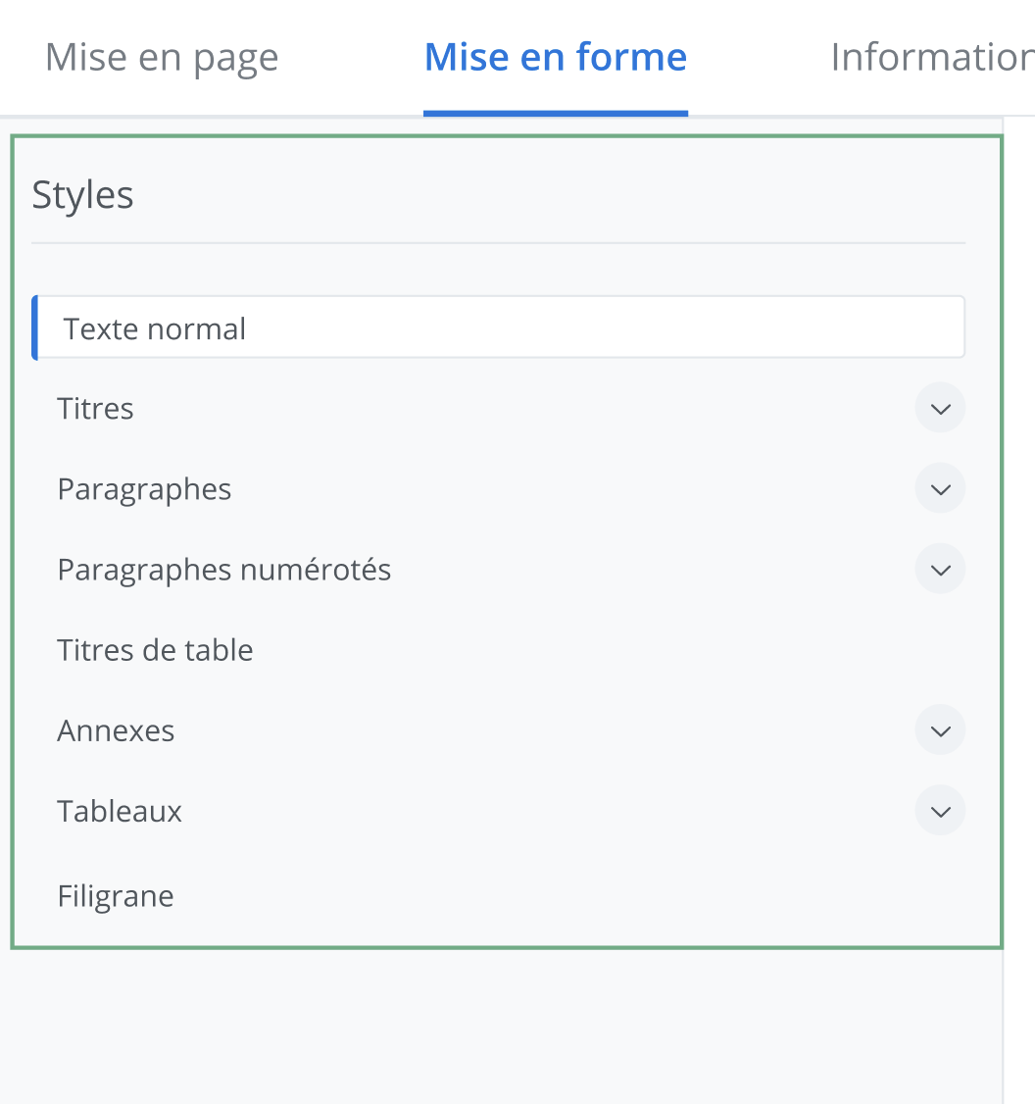1035x1104 pixels.
Task: Choose the Paragraphes numérotés label
Action: (224, 570)
